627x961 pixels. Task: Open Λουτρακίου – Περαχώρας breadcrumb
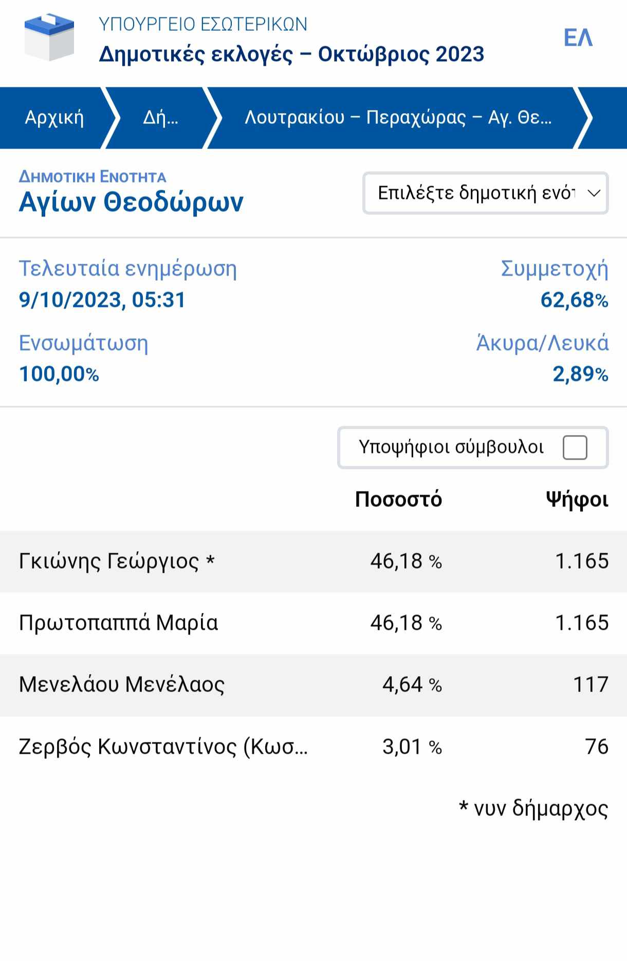pyautogui.click(x=398, y=118)
